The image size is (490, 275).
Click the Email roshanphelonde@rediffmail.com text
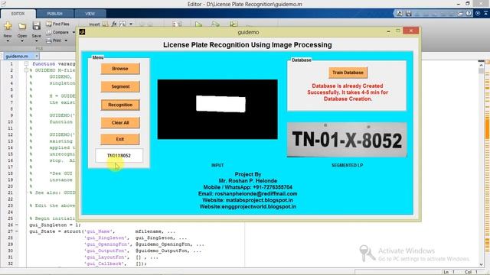(x=247, y=193)
